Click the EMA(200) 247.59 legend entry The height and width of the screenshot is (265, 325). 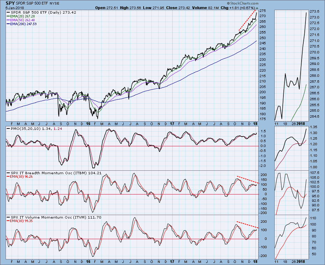(22, 24)
